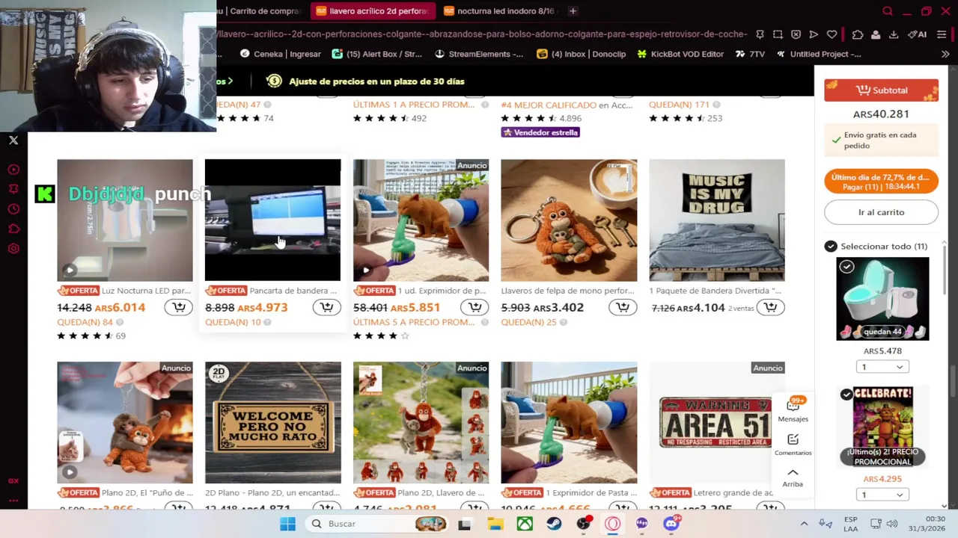
Task: Open a new browser tab
Action: [573, 11]
